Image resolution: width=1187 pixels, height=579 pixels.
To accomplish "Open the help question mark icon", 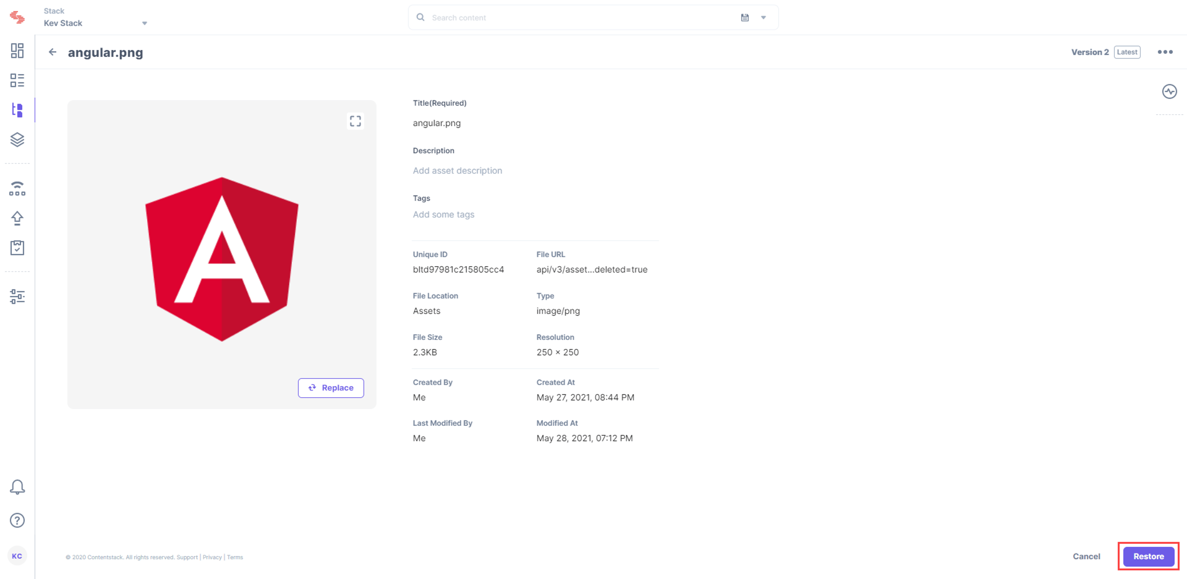I will pos(17,520).
